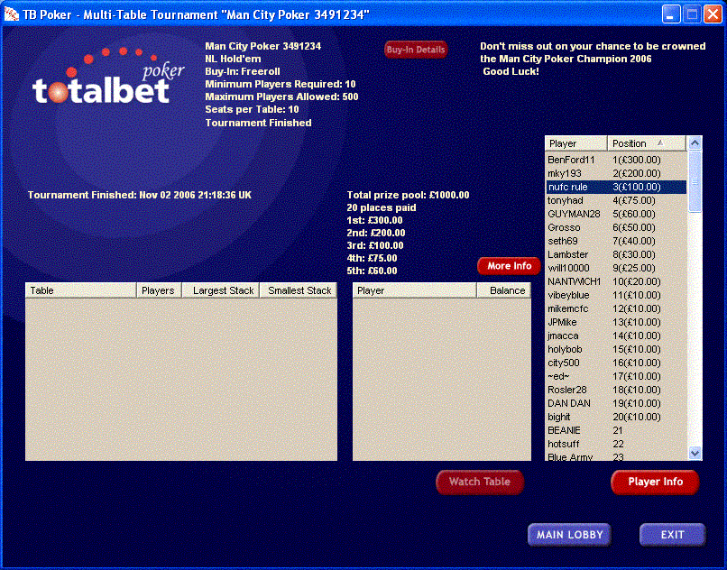
Task: Select player mikemcfc in standings
Action: pos(568,308)
